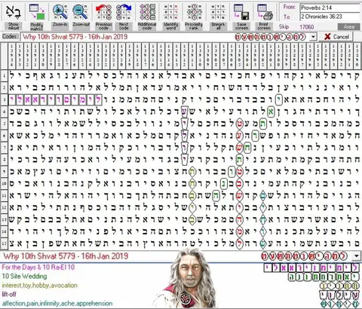Select row header number 7
Viewport: 362px width, 309px height.
[x=4, y=148]
